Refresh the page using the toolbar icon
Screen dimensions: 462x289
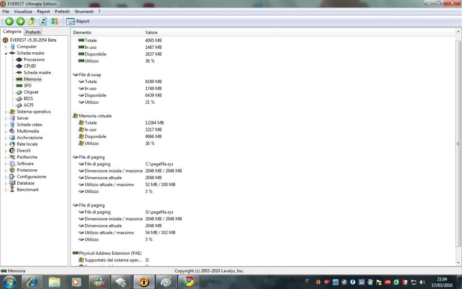(x=43, y=21)
